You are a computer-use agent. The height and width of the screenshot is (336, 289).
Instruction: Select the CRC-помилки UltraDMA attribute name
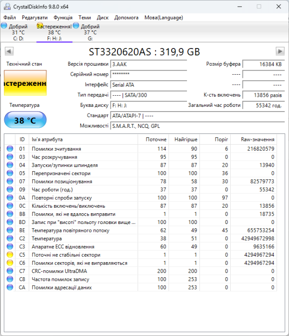[59, 271]
